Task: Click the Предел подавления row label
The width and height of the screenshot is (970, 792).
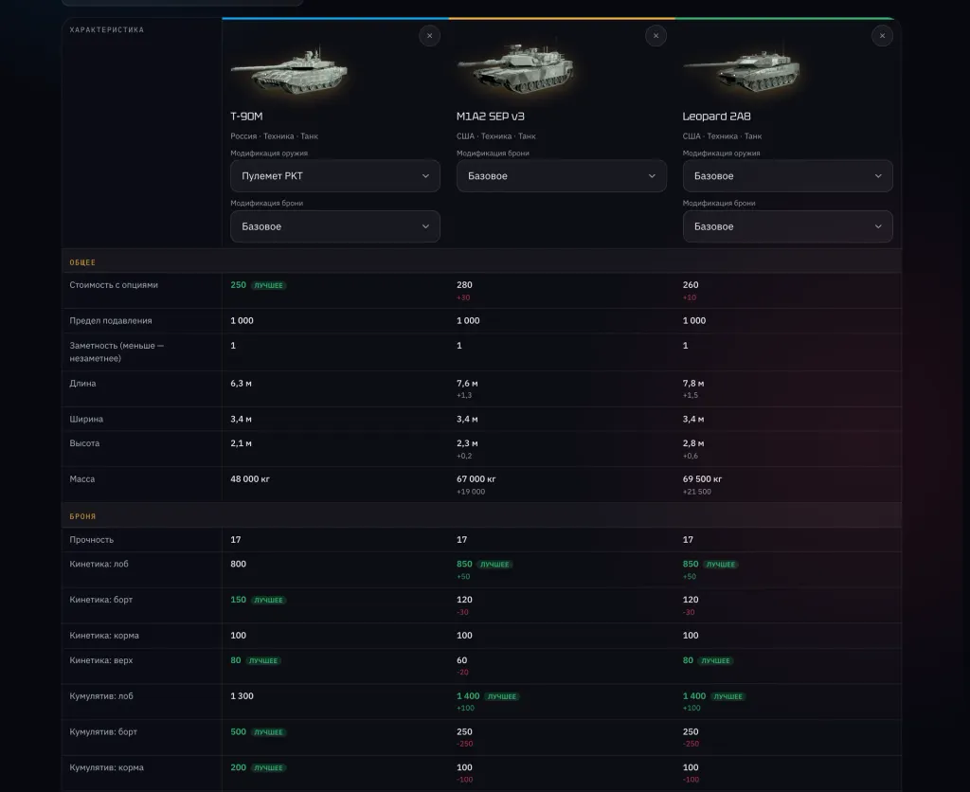Action: pyautogui.click(x=111, y=320)
